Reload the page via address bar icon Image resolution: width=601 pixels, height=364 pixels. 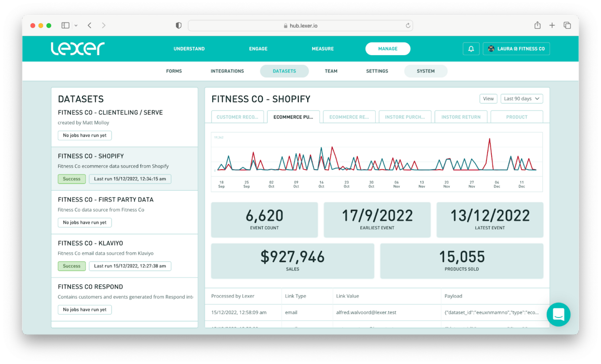(408, 25)
